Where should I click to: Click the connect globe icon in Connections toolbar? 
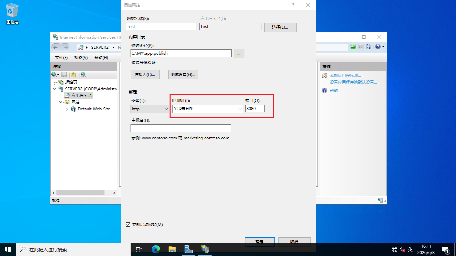[x=54, y=75]
